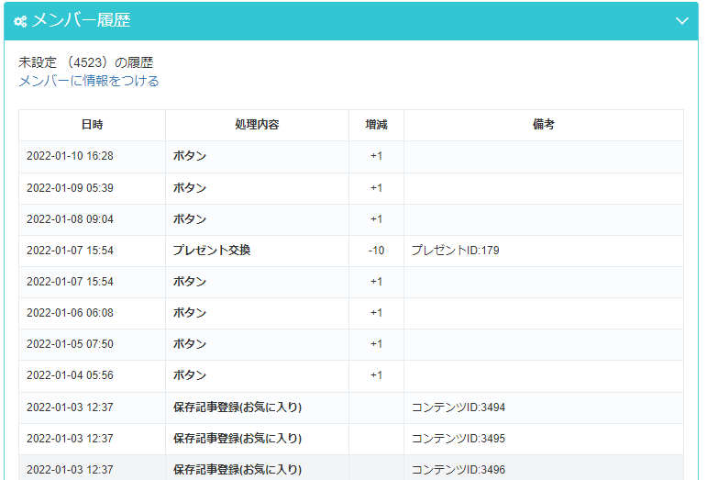Click the 処理内容 column header
Screen dimensions: 707x480
pos(257,125)
